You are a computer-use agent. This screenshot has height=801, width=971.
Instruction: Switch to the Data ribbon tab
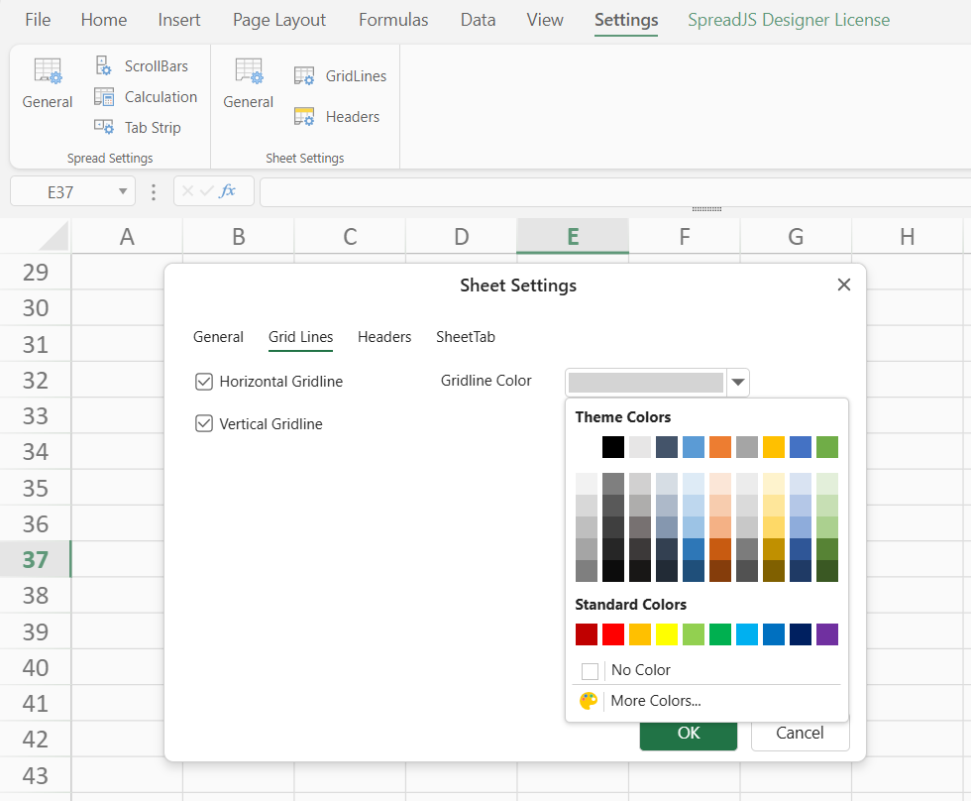click(x=478, y=20)
